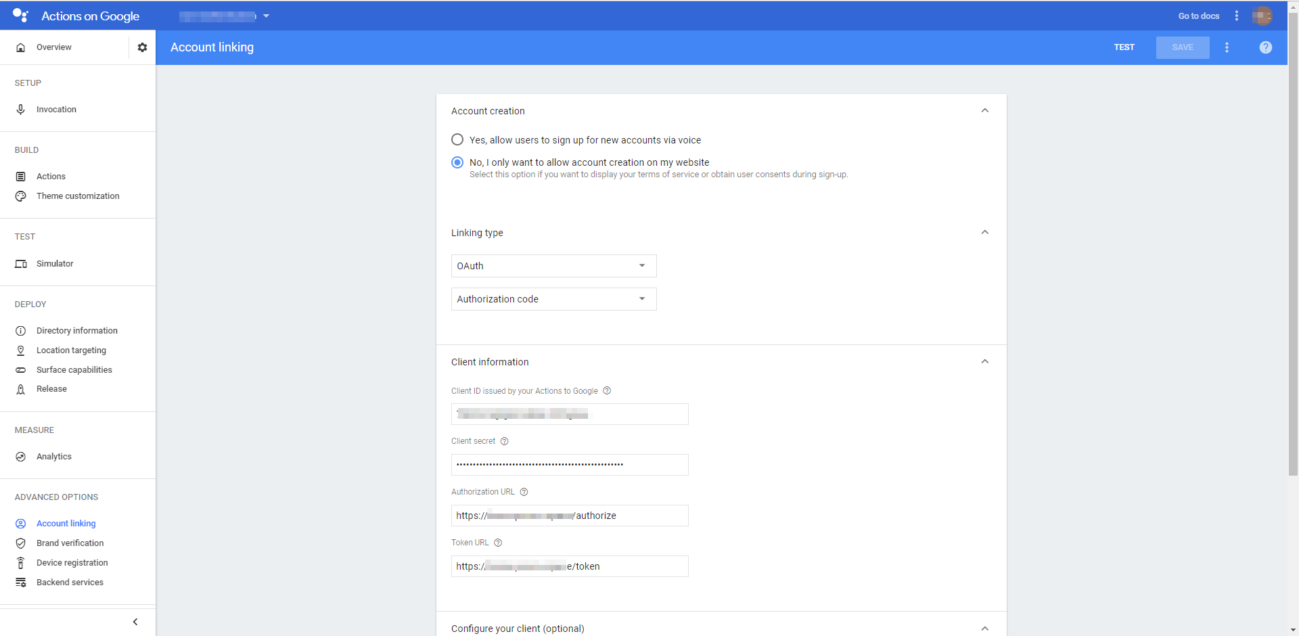Open the Authorization code grant type dropdown
1299x636 pixels.
[x=553, y=299]
